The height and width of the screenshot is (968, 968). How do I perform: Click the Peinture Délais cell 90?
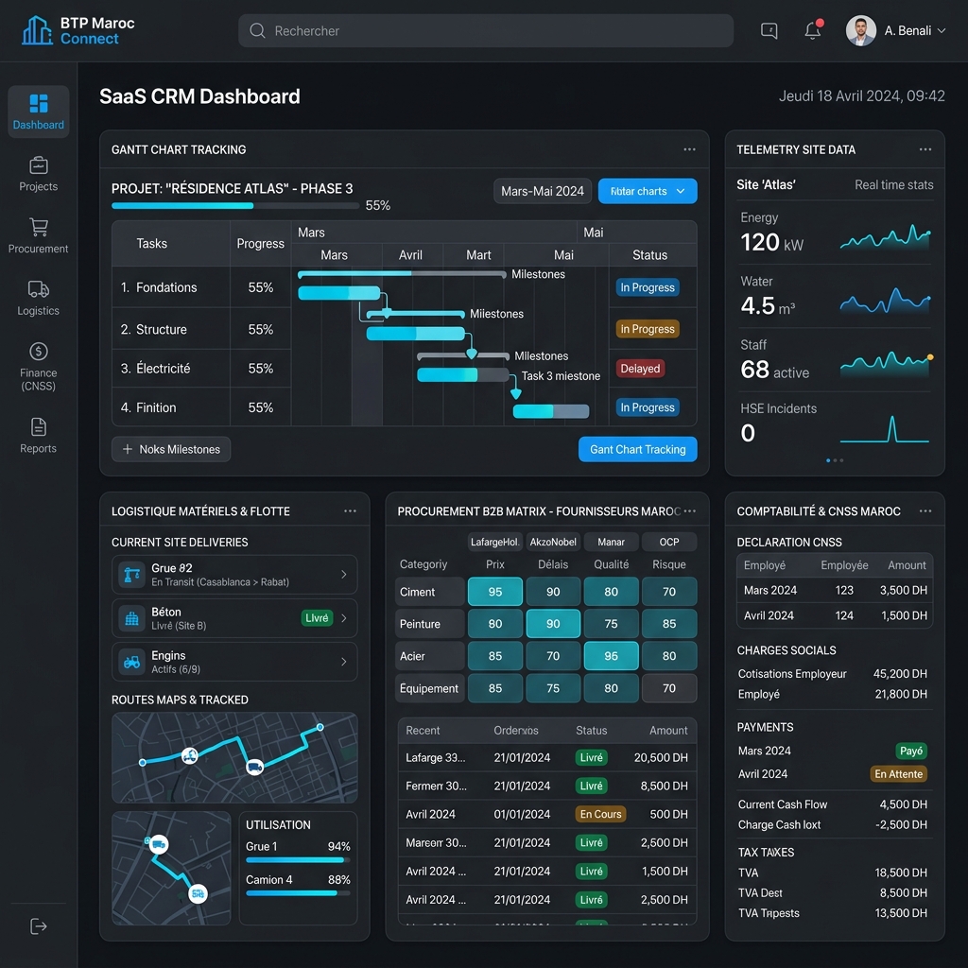[553, 624]
